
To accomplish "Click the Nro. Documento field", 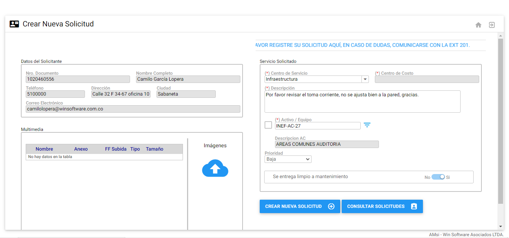I will click(x=78, y=79).
